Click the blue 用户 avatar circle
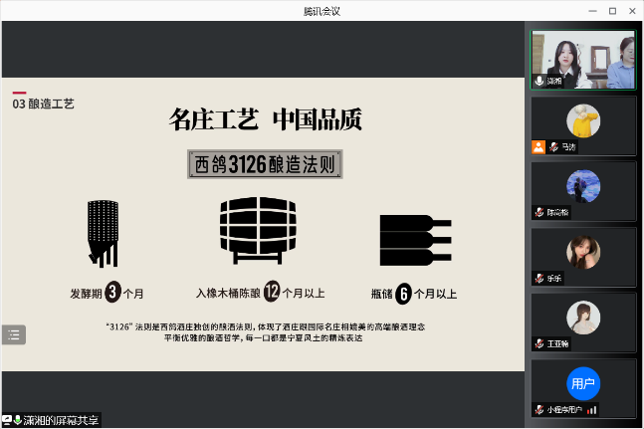This screenshot has height=429, width=644. pyautogui.click(x=582, y=383)
